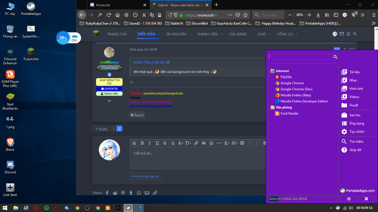The image size is (378, 212).
Task: Switch to the #chatchit Discord tab
Action: point(118,5)
